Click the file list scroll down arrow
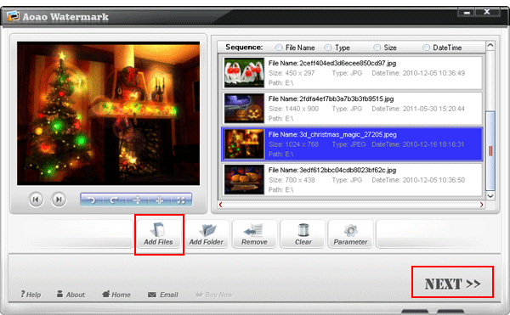Viewport: 510px width, 315px height. click(490, 196)
